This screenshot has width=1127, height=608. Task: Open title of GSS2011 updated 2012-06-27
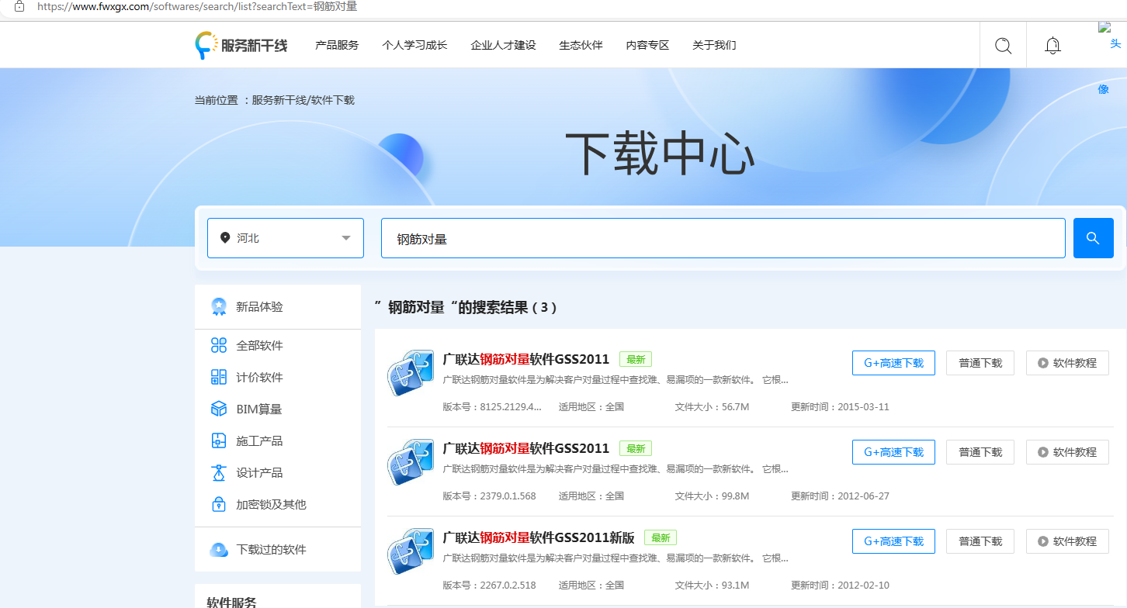[x=526, y=449]
